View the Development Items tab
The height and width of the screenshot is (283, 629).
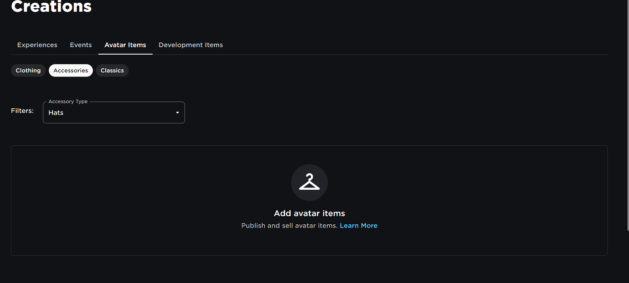point(191,45)
